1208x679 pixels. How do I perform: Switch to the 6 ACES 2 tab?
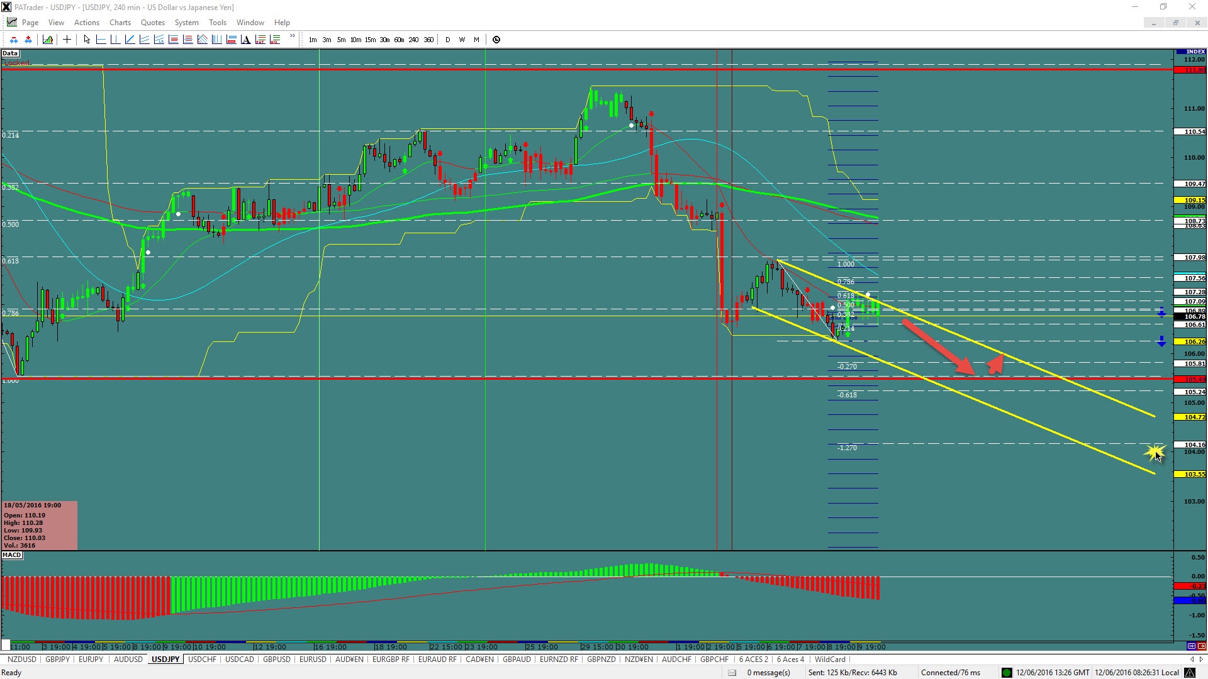tap(754, 660)
